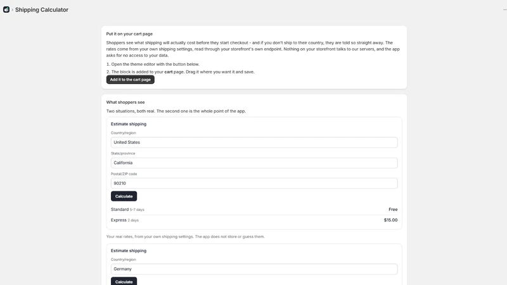The width and height of the screenshot is (507, 285).
Task: Click the 'Put it on your cart page' heading
Action: (129, 34)
